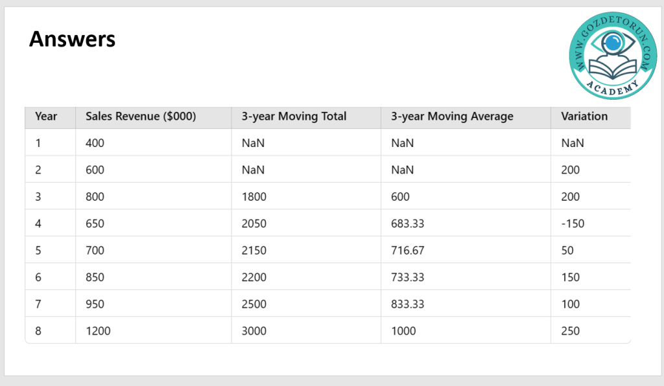Click the 3-year Moving Total header
Screen dimensions: 664x386
[x=294, y=117]
